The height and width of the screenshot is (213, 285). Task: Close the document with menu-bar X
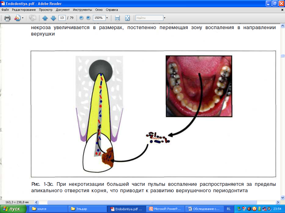tap(282, 10)
